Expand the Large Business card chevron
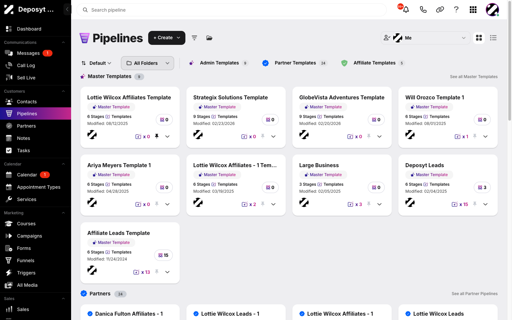Image resolution: width=512 pixels, height=320 pixels. [379, 204]
